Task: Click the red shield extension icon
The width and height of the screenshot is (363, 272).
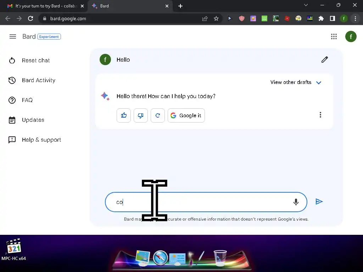Action: pyautogui.click(x=242, y=18)
